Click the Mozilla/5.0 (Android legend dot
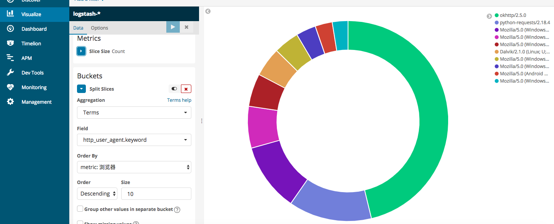 tap(497, 74)
